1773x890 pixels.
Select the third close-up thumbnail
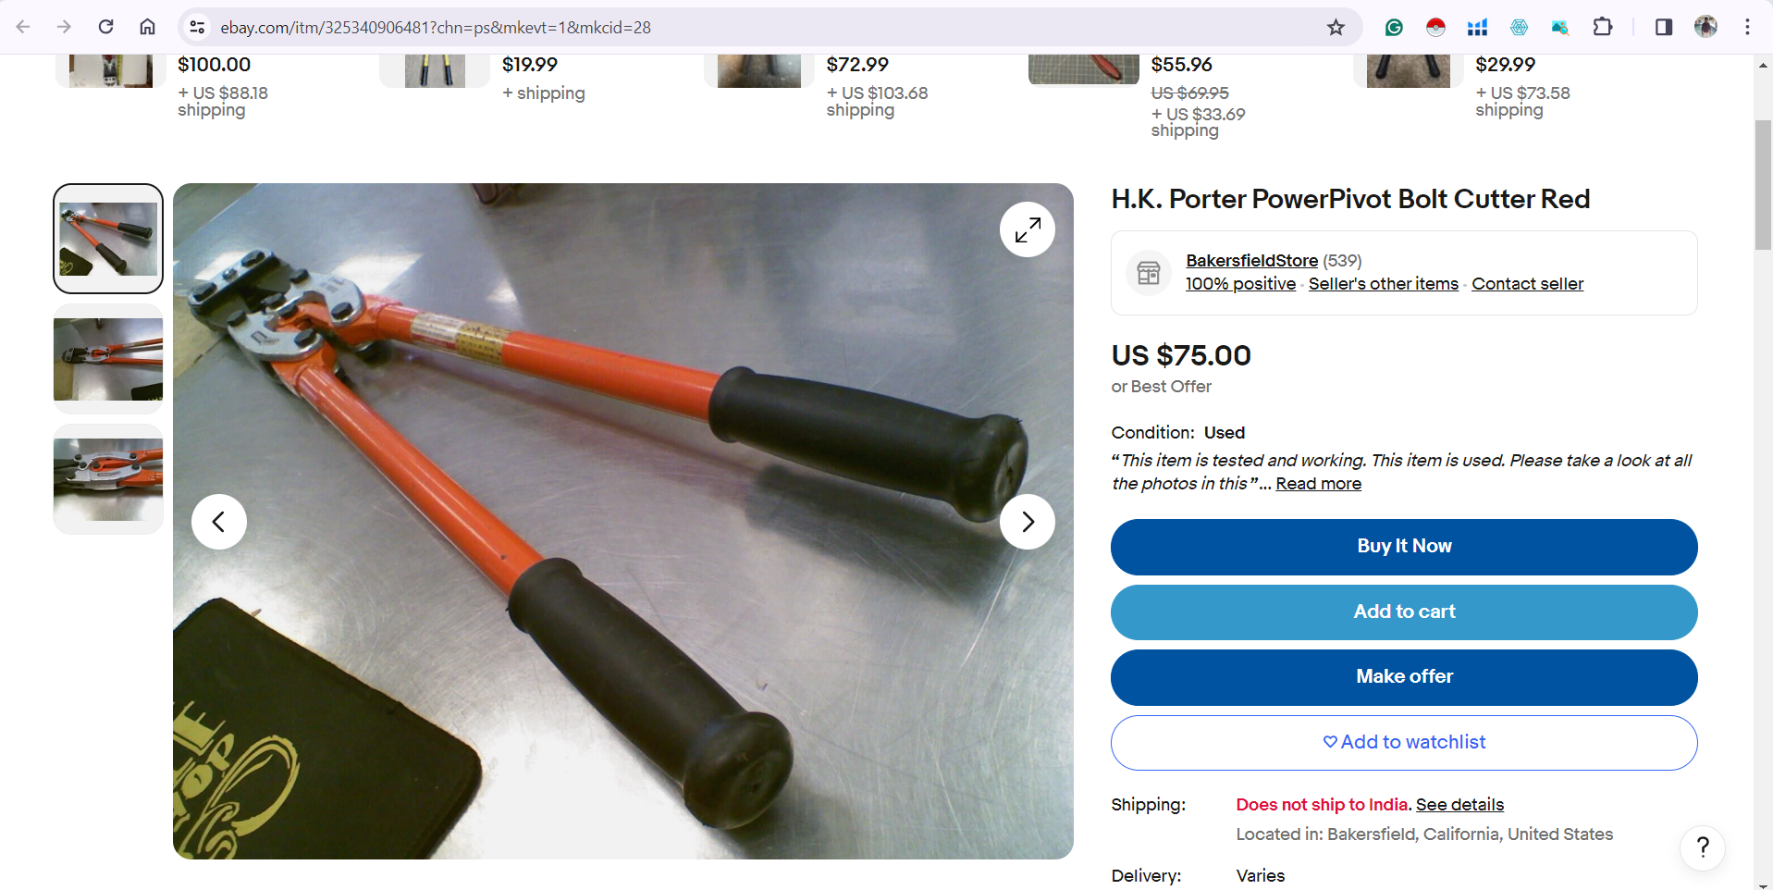coord(108,479)
